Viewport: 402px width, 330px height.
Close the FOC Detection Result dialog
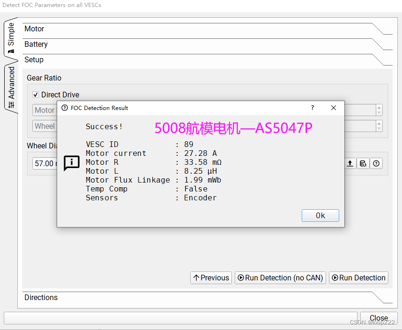pos(333,108)
